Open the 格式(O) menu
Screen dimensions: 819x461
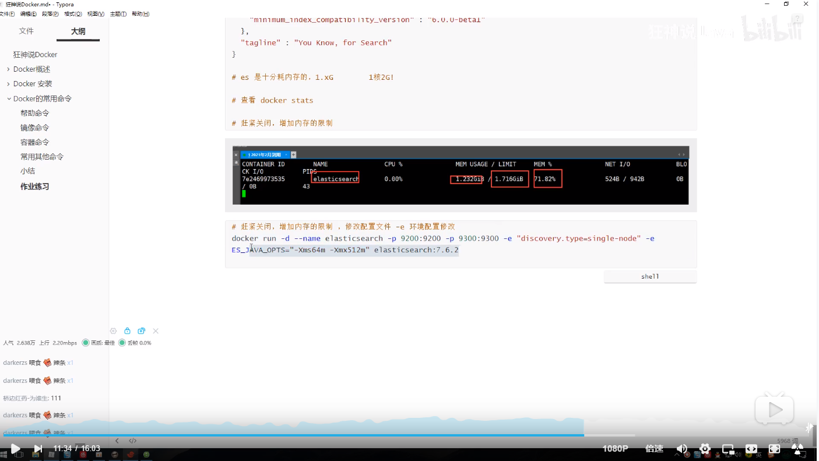pyautogui.click(x=73, y=14)
